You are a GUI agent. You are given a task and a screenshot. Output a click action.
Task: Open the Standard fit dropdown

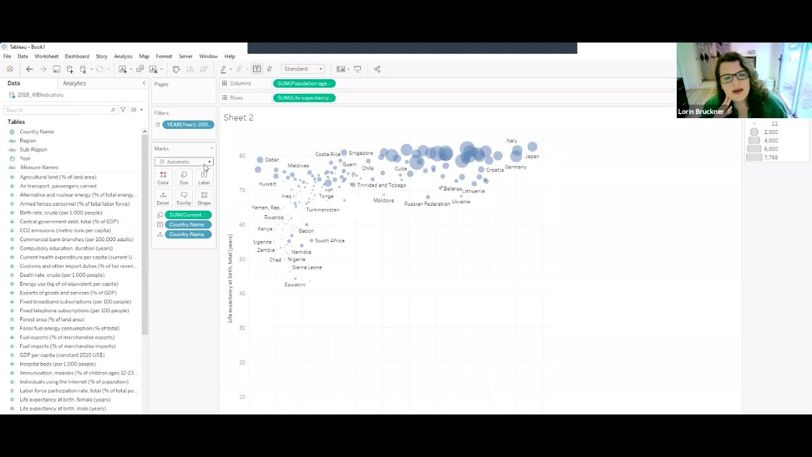point(303,69)
